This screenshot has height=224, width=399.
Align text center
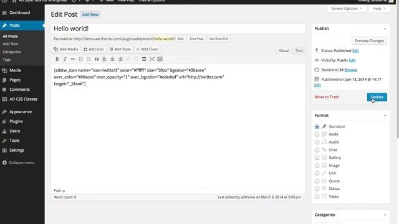(112, 59)
